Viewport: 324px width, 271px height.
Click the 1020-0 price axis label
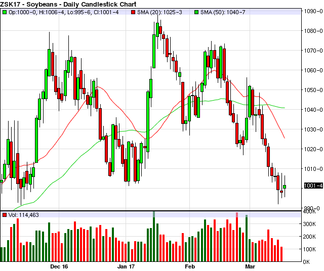pyautogui.click(x=313, y=149)
